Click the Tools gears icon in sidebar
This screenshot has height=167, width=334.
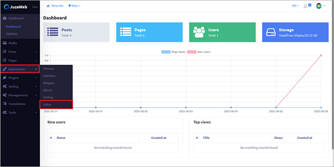pos(5,112)
